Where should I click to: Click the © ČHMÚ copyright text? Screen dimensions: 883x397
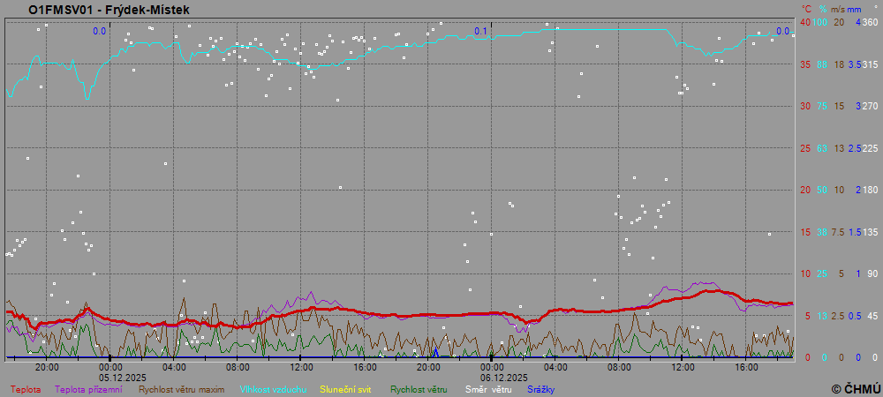[x=856, y=388]
